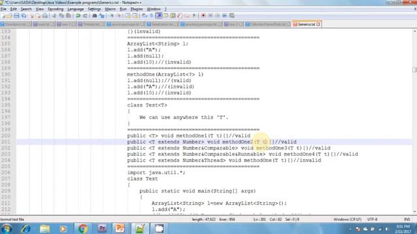Click the Redo toolbar icon
The width and height of the screenshot is (417, 234).
coord(85,16)
